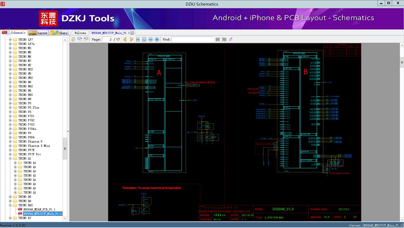Viewport: 404px width, 228px height.
Task: Expand the TECNO LF7 folder
Action: (10, 40)
